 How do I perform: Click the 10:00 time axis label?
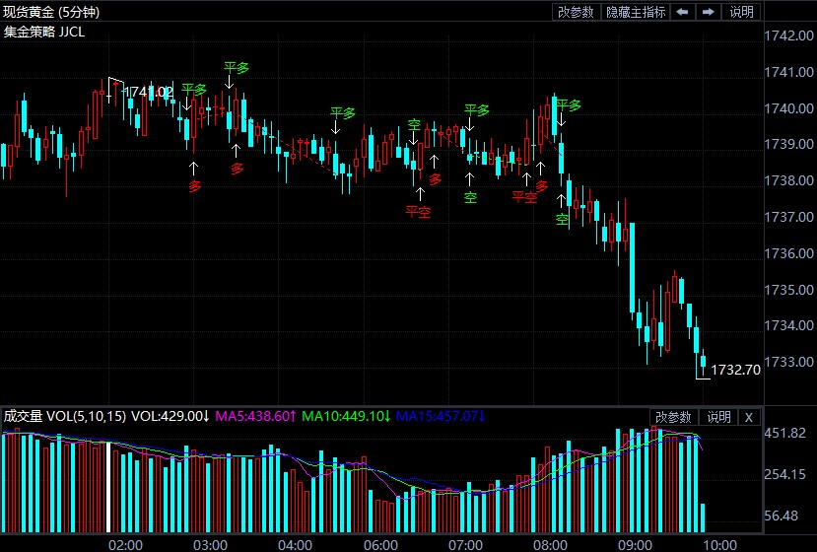click(720, 545)
